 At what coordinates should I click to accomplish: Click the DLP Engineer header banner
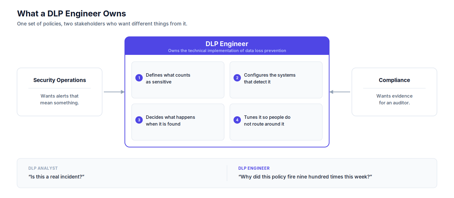[x=227, y=46]
